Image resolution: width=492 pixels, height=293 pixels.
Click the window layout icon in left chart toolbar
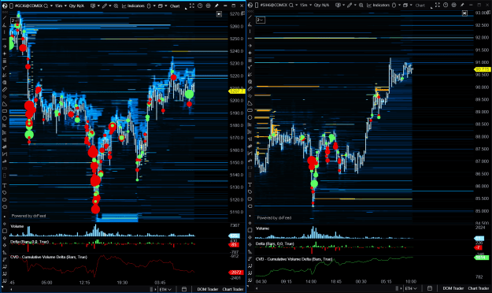coord(161,6)
